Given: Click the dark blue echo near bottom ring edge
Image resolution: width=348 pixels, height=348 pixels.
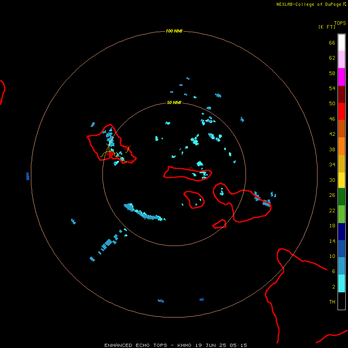Looking at the screenshot, I should click(201, 299).
